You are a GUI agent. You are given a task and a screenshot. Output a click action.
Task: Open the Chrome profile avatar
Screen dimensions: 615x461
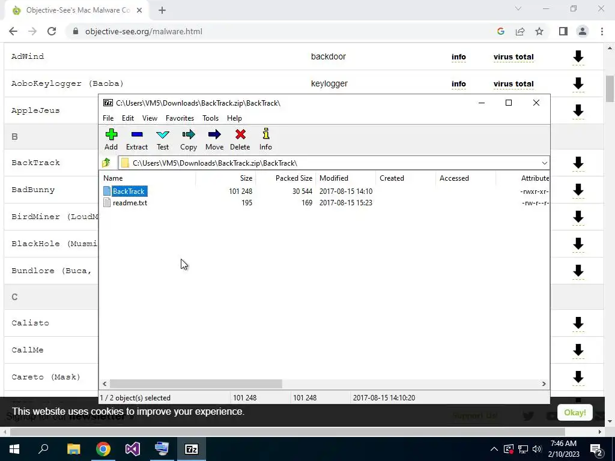pyautogui.click(x=583, y=31)
